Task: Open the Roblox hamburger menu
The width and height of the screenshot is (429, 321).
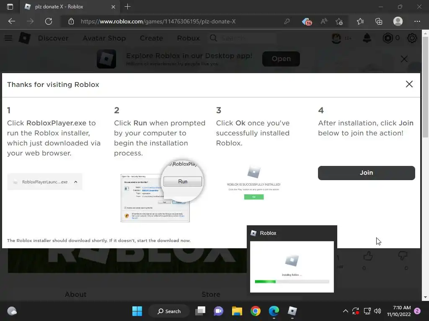Action: (8, 38)
